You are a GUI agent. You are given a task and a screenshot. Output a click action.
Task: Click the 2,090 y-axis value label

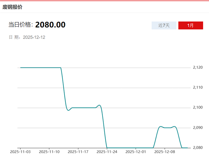click(198, 128)
